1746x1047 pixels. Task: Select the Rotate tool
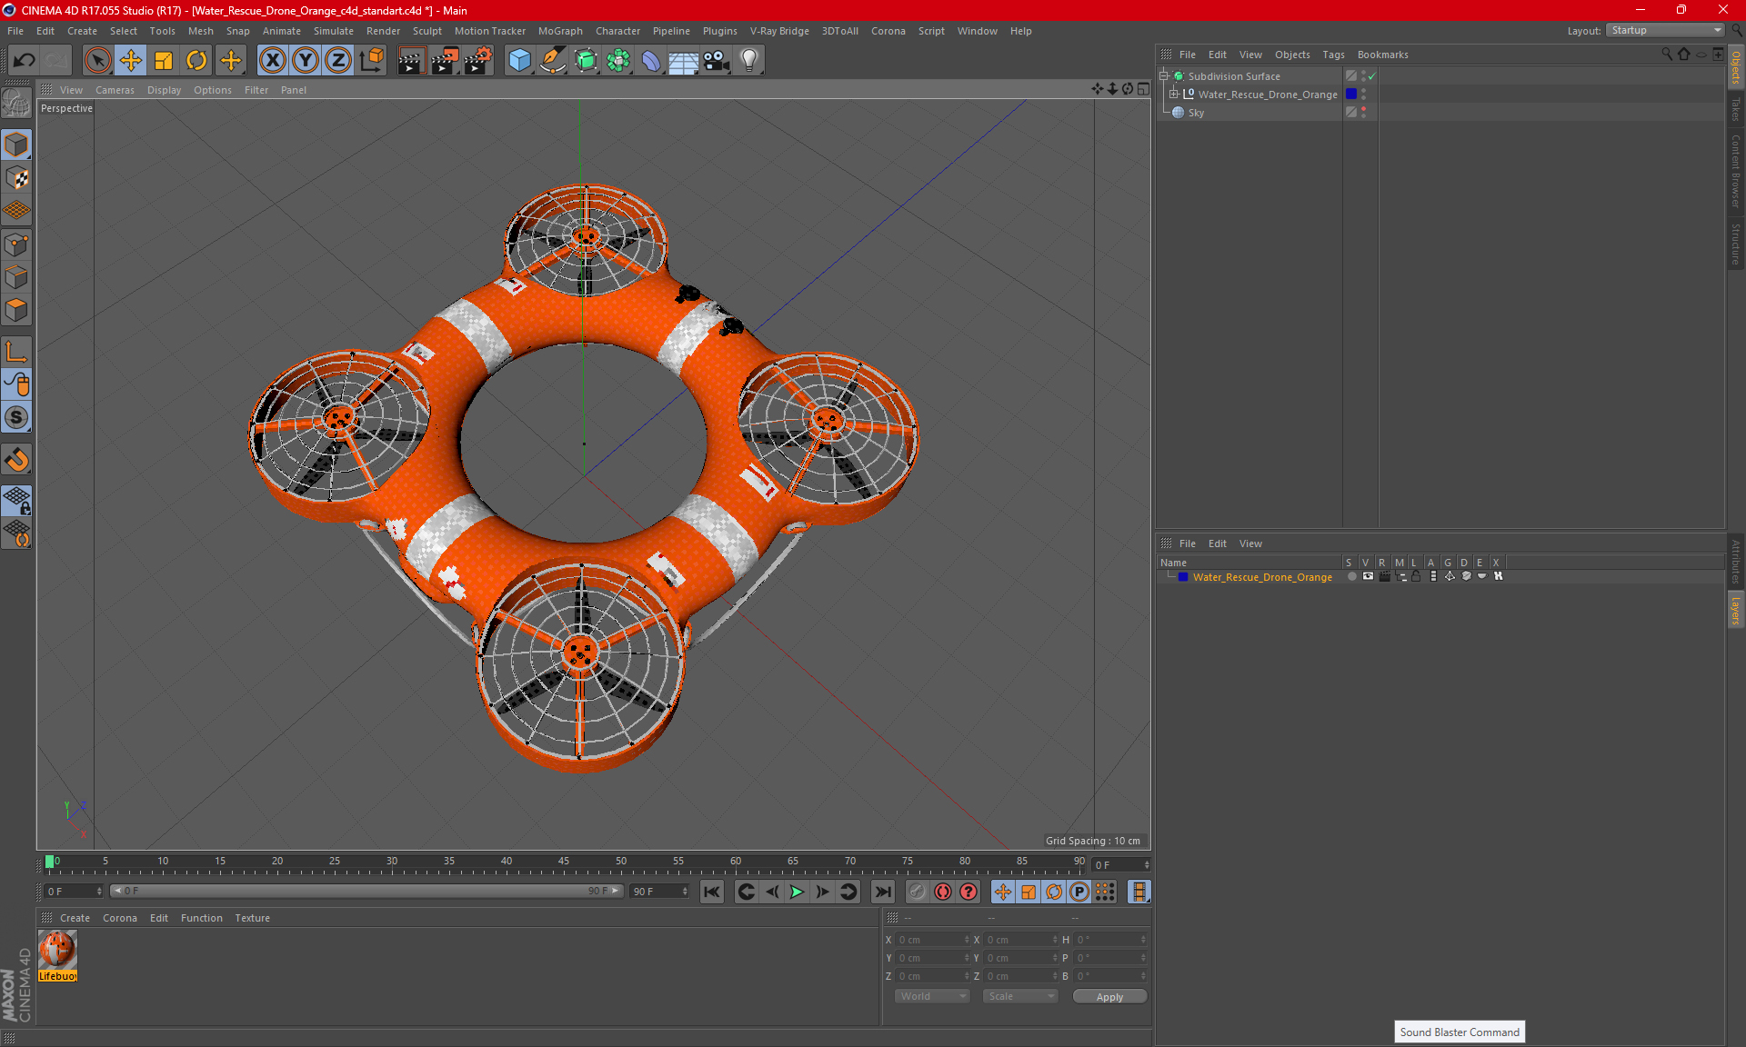196,61
